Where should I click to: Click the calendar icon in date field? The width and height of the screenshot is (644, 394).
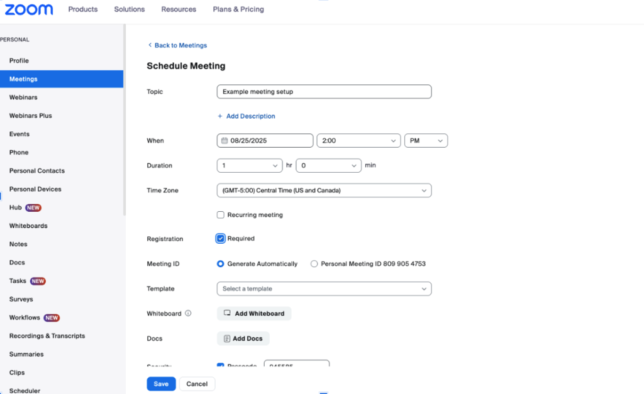[224, 141]
